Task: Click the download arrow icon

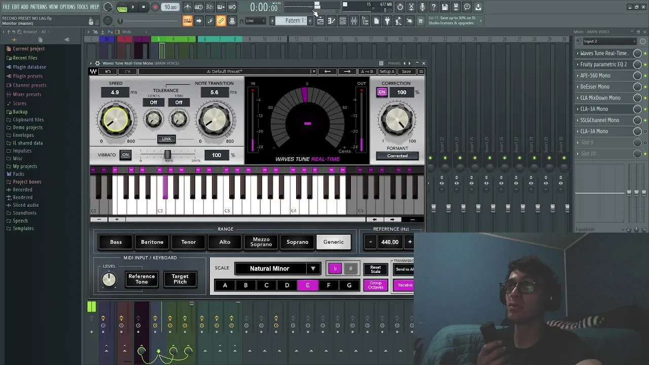Action: tap(478, 7)
